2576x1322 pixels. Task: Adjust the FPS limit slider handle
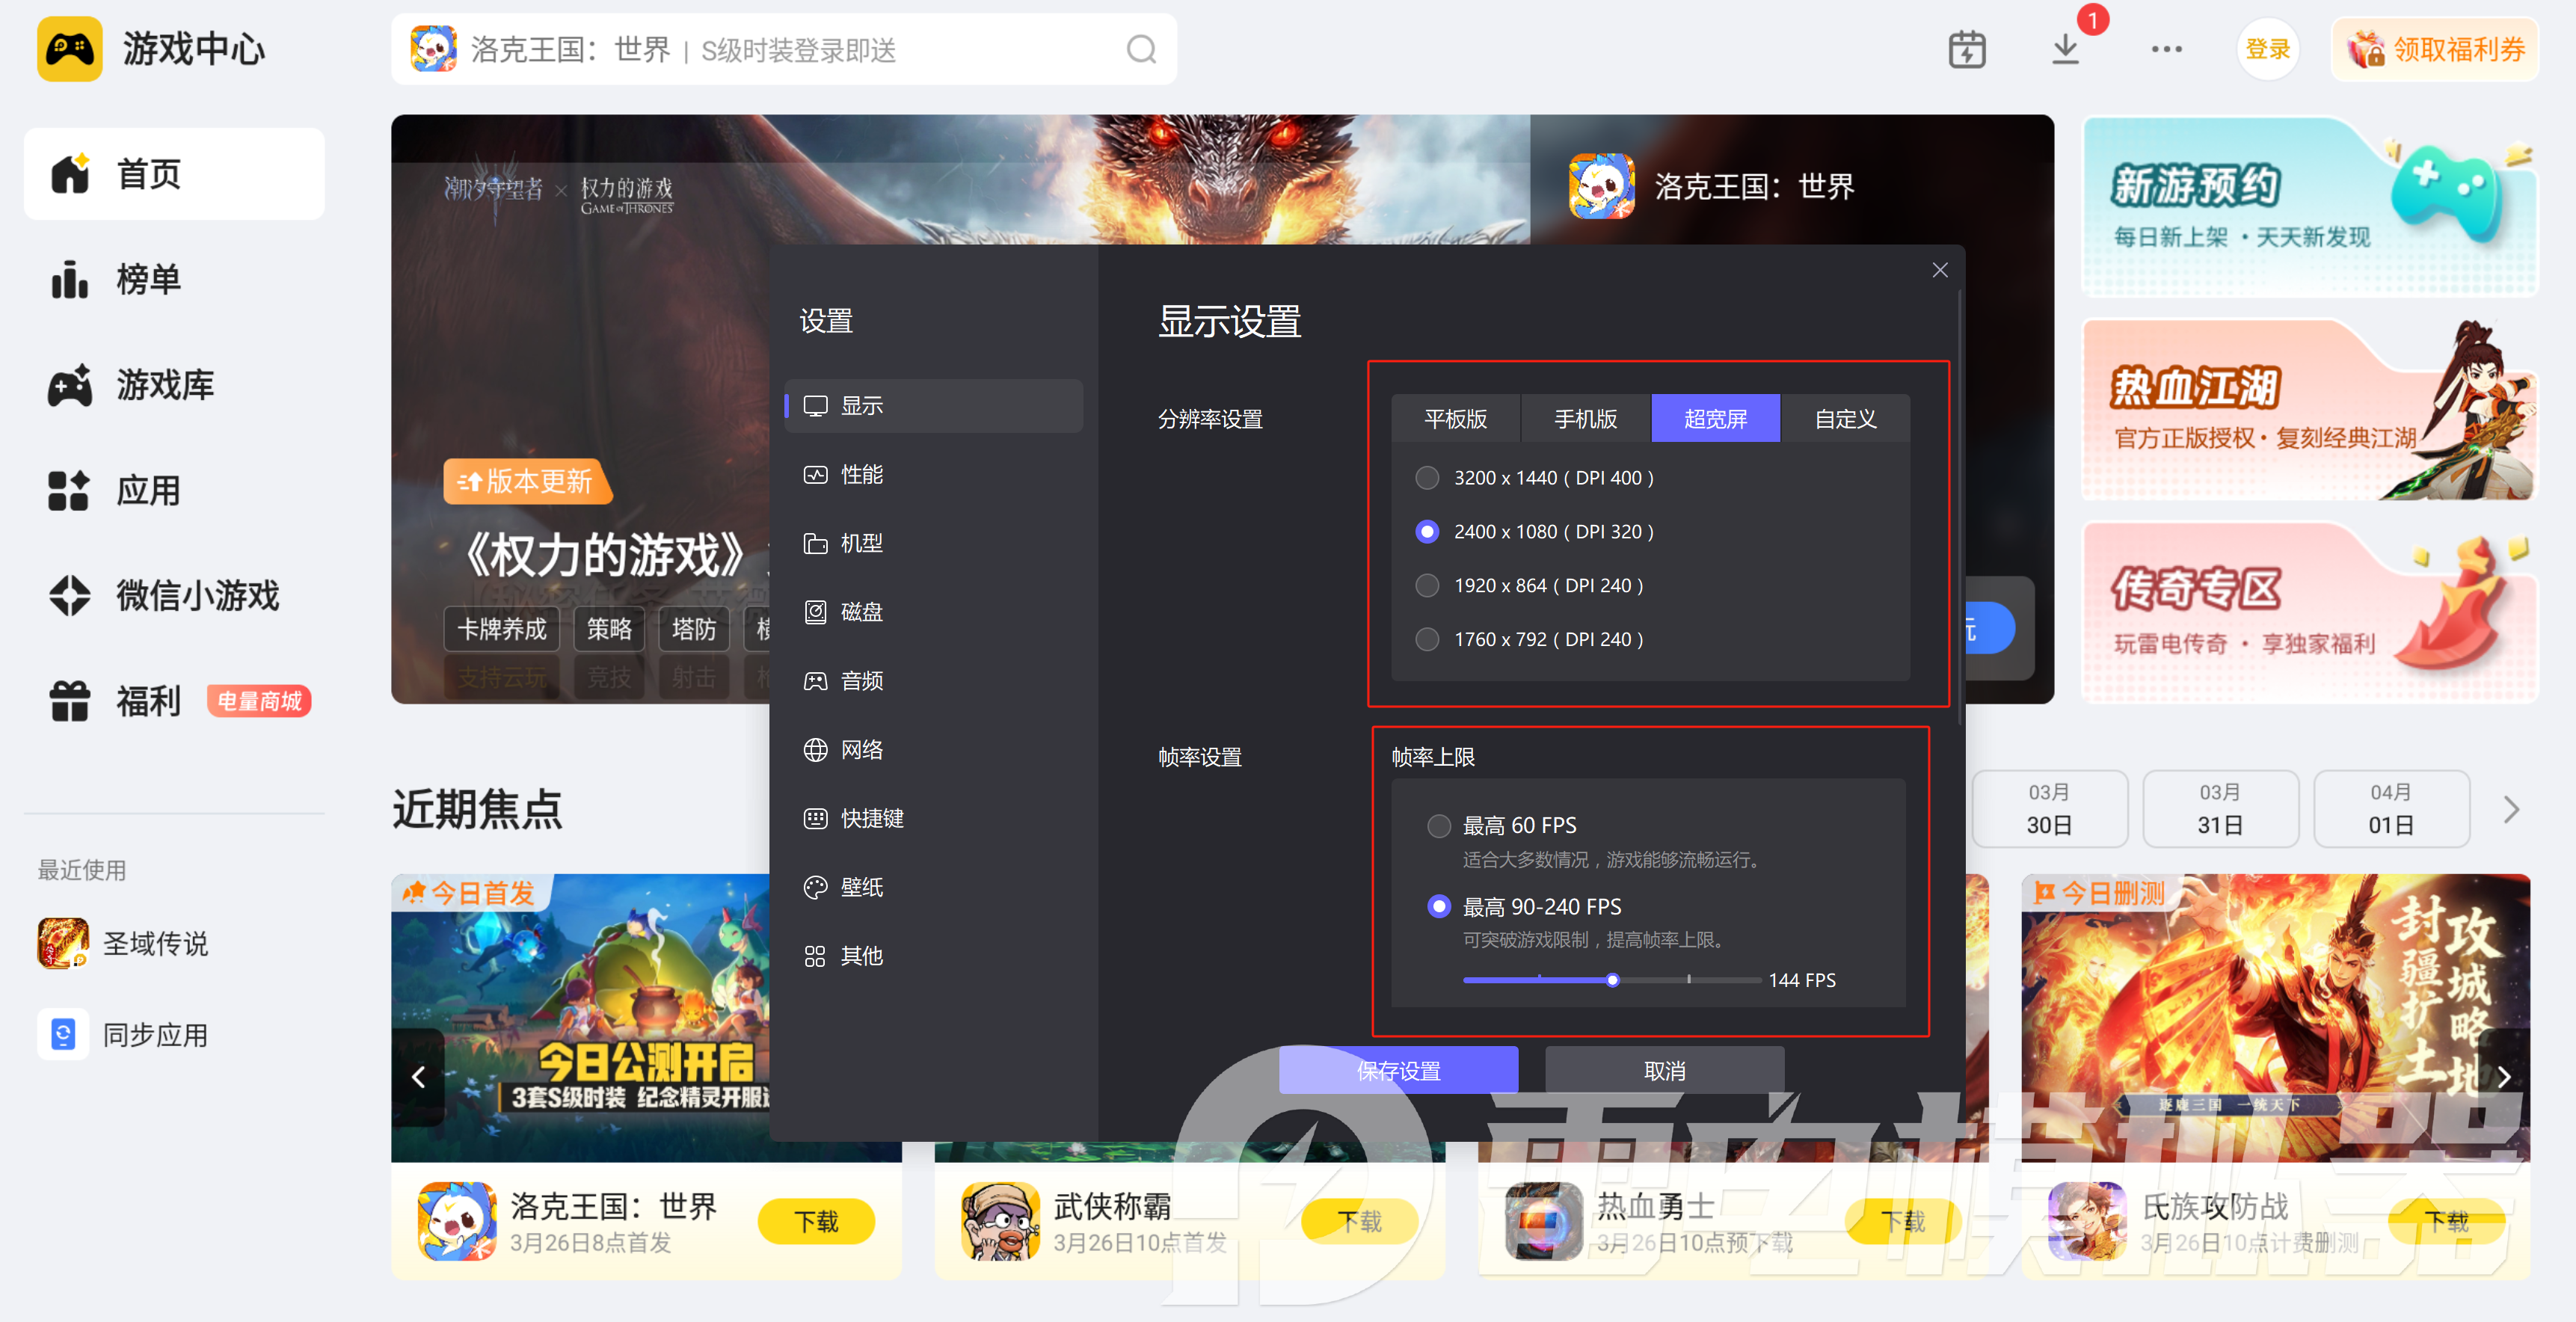1612,980
